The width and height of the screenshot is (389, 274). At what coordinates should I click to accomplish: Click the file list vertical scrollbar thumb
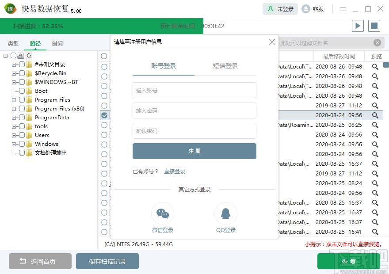386,65
